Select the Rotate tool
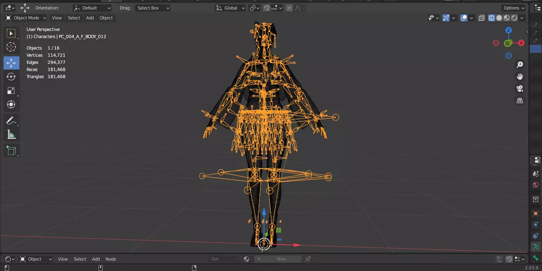 (11, 77)
